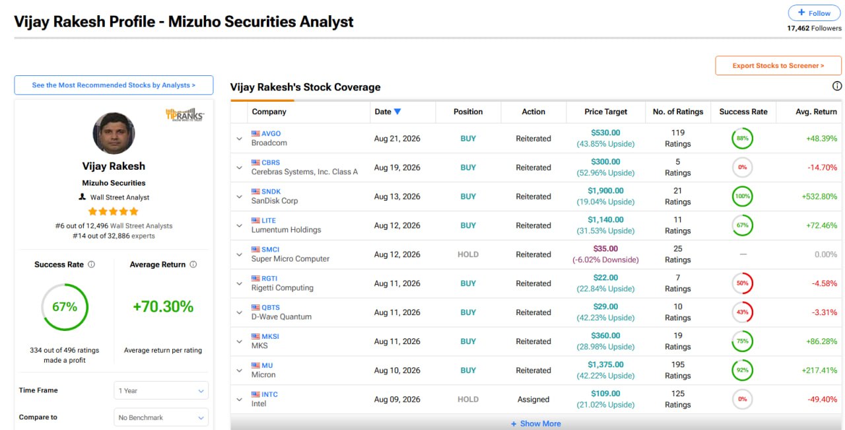Viewport: 845px width, 430px height.
Task: Open Most Recommended Stocks by Analysts link
Action: coord(114,85)
